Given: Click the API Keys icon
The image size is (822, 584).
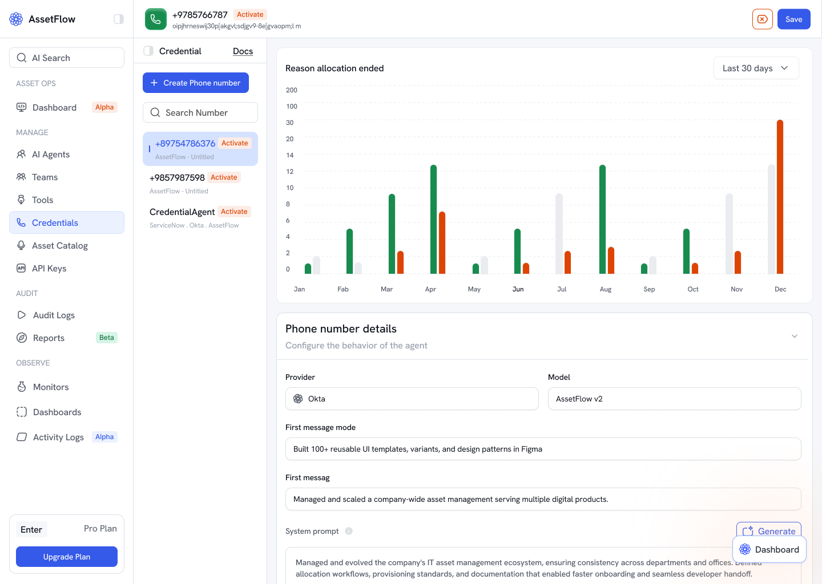Looking at the screenshot, I should pyautogui.click(x=21, y=268).
